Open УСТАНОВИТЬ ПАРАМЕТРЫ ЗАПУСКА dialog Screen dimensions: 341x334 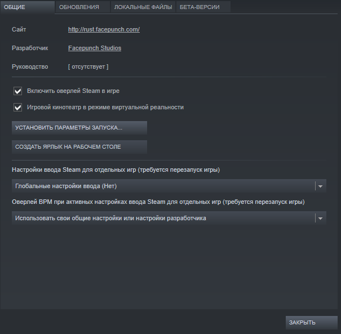pyautogui.click(x=79, y=128)
